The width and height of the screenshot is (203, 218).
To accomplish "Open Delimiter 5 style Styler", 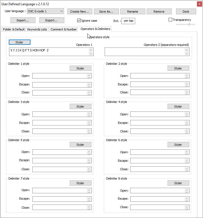I will pyautogui.click(x=80, y=145).
